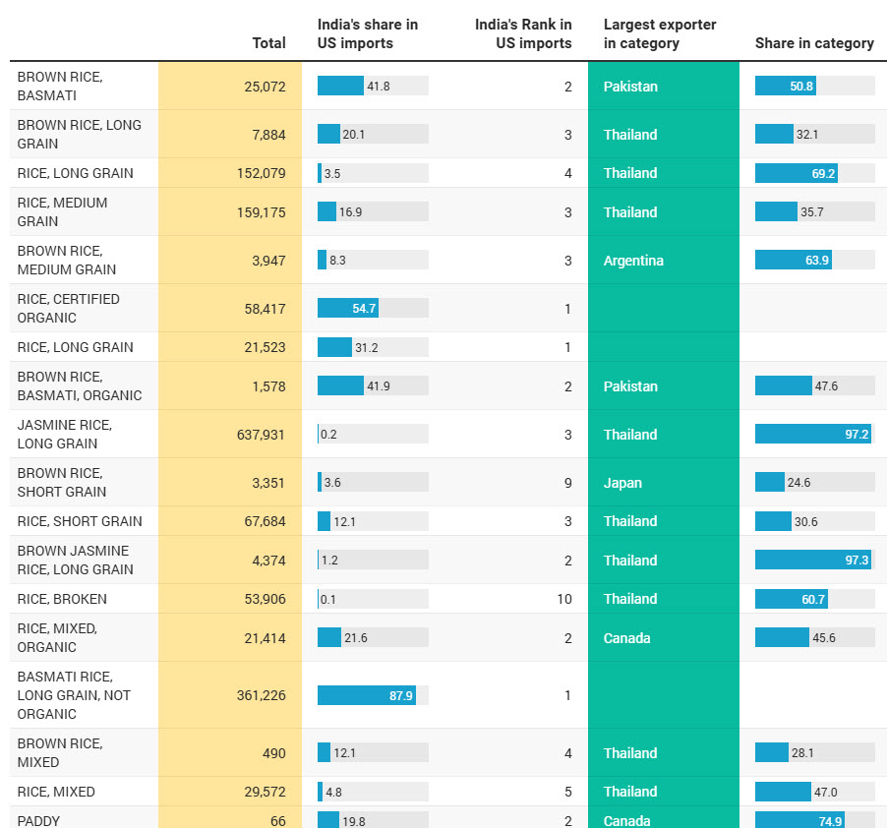The height and width of the screenshot is (828, 887).
Task: Select the 97.3 share in category bar
Action: 813,560
